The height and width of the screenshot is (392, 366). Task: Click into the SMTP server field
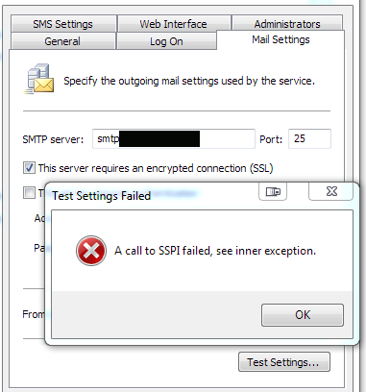click(x=174, y=138)
